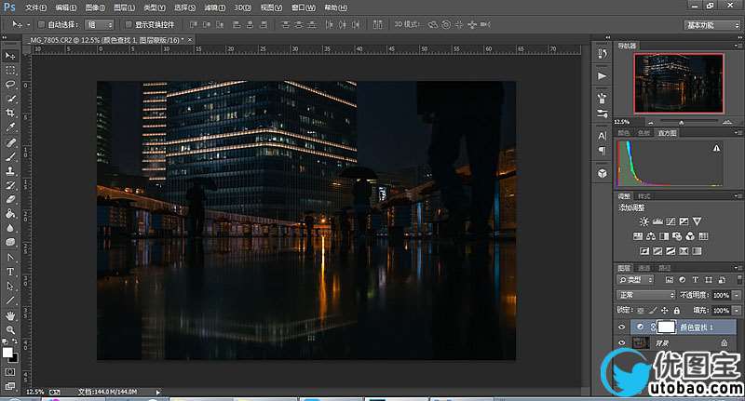The height and width of the screenshot is (401, 745).
Task: Open the Navigator panel options menu
Action: pos(738,46)
